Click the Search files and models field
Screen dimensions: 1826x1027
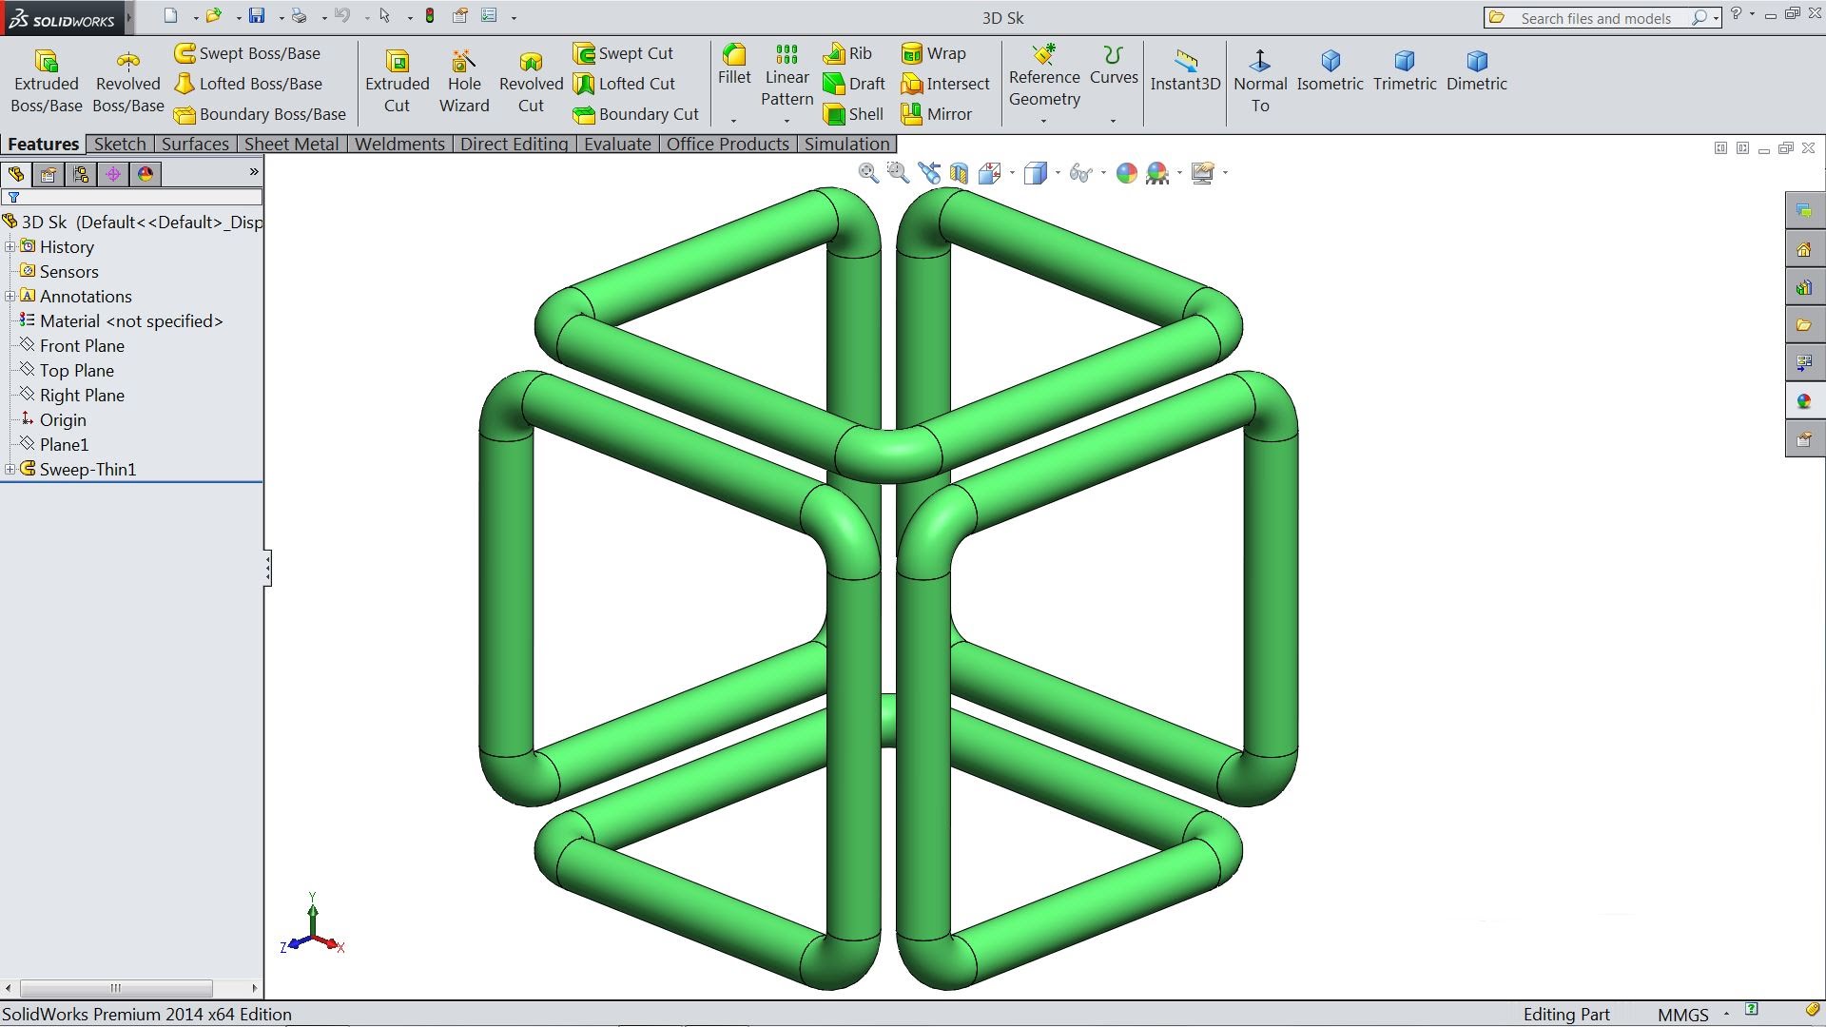coord(1598,17)
